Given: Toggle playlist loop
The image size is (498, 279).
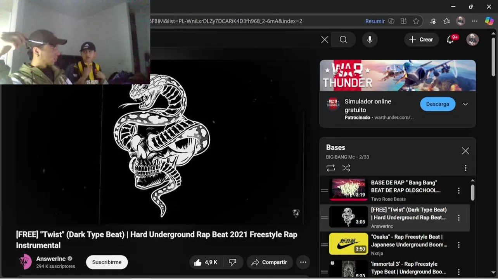Looking at the screenshot, I should 330,168.
